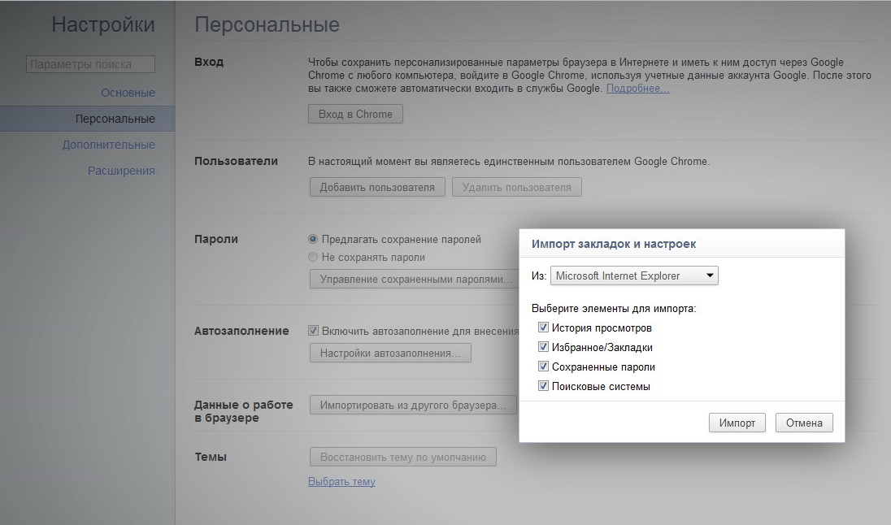
Task: Click the 'Вход в Chrome' button
Action: (x=355, y=114)
